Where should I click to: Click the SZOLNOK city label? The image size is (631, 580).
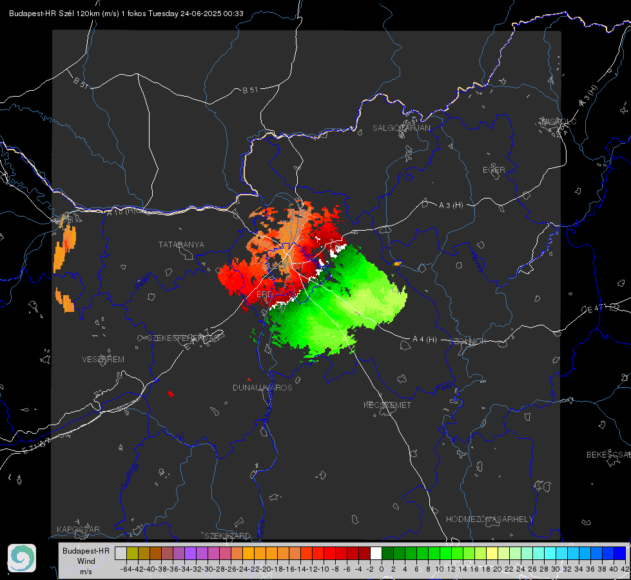click(468, 342)
